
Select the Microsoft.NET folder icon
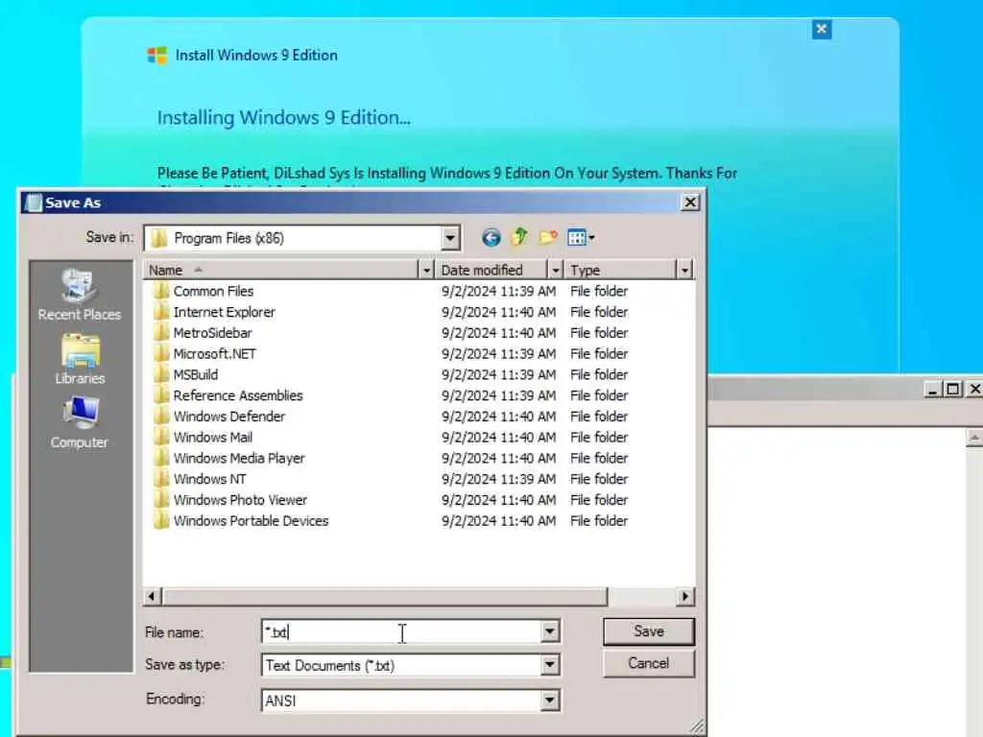161,353
